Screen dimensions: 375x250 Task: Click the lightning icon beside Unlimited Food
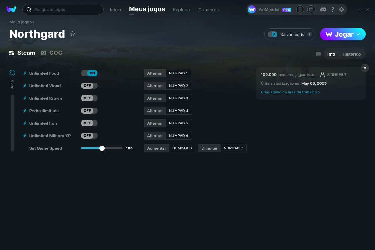coord(25,73)
